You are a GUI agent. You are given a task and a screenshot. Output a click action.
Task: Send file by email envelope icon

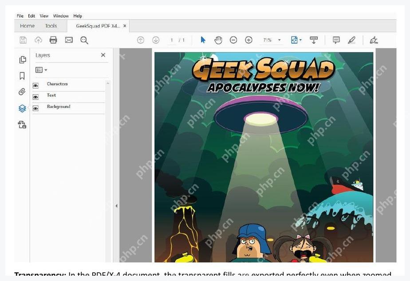[x=69, y=40]
